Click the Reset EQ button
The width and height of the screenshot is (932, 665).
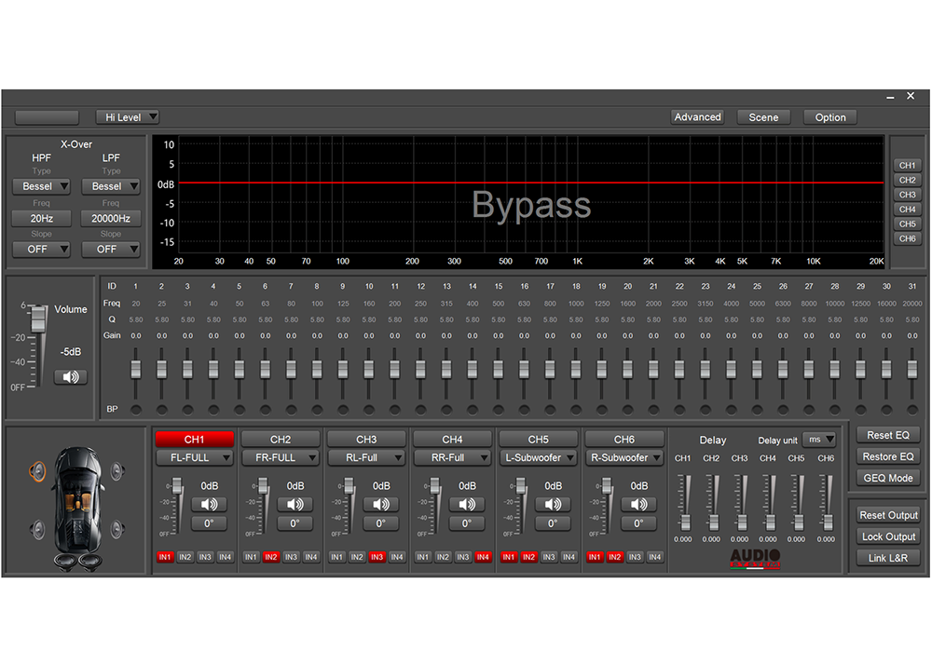888,435
